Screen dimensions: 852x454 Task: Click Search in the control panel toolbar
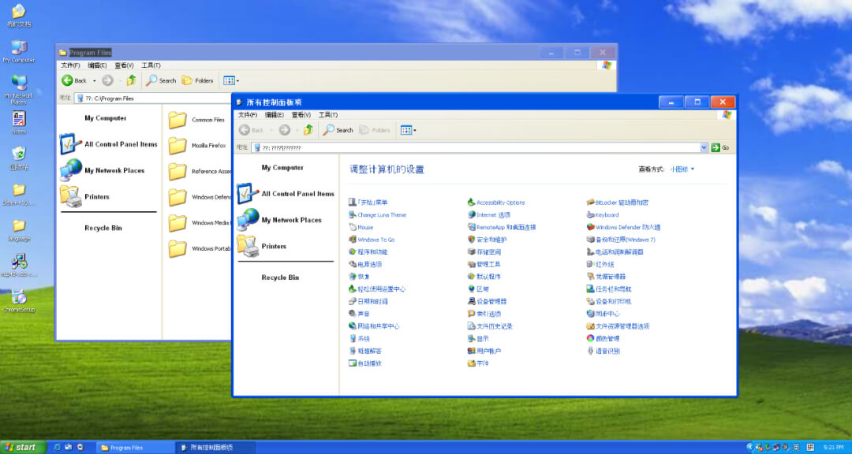[338, 130]
